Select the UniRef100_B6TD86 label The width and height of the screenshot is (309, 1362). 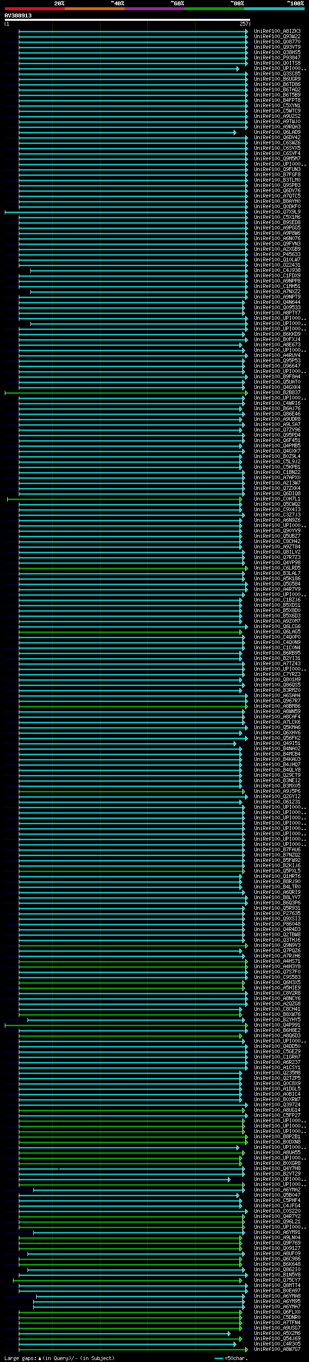[x=277, y=84]
